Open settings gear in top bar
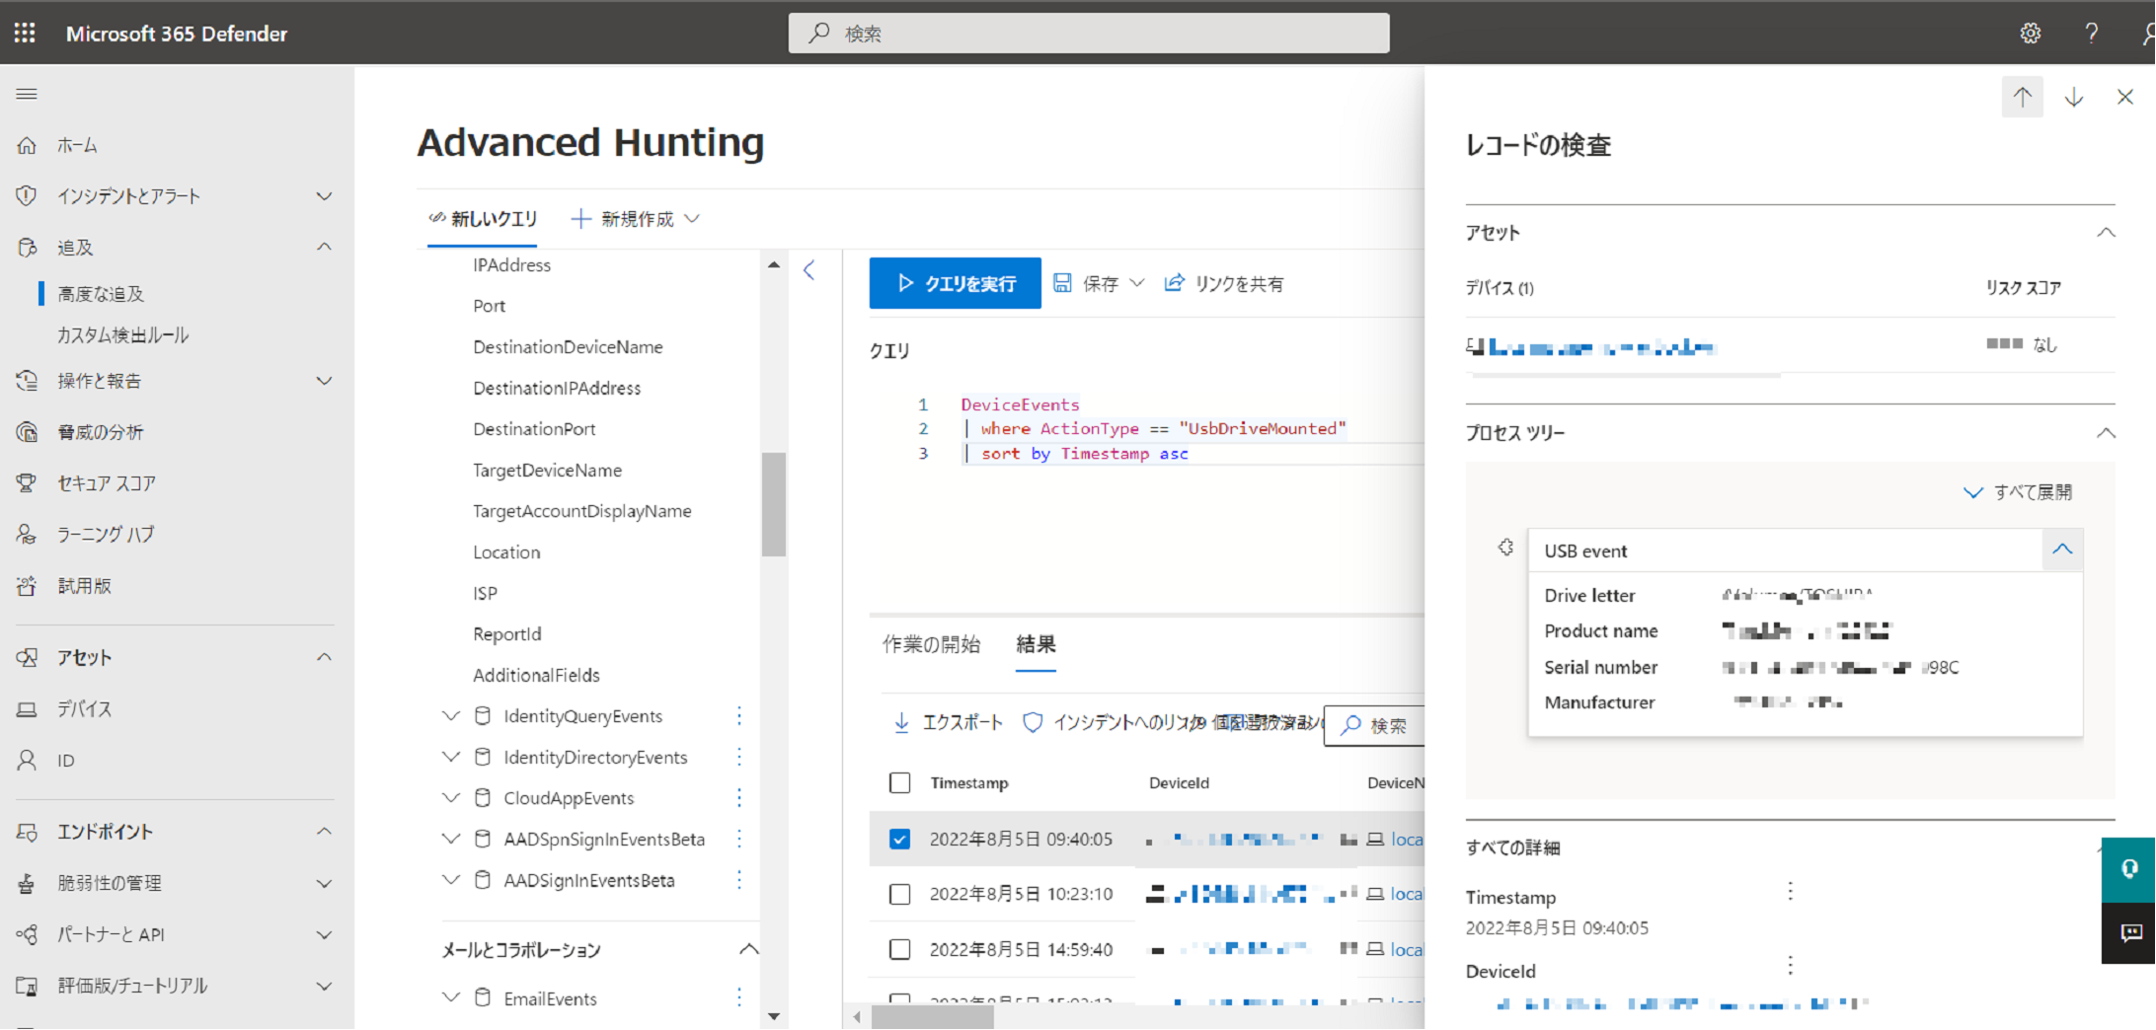The width and height of the screenshot is (2156, 1030). pyautogui.click(x=2030, y=33)
